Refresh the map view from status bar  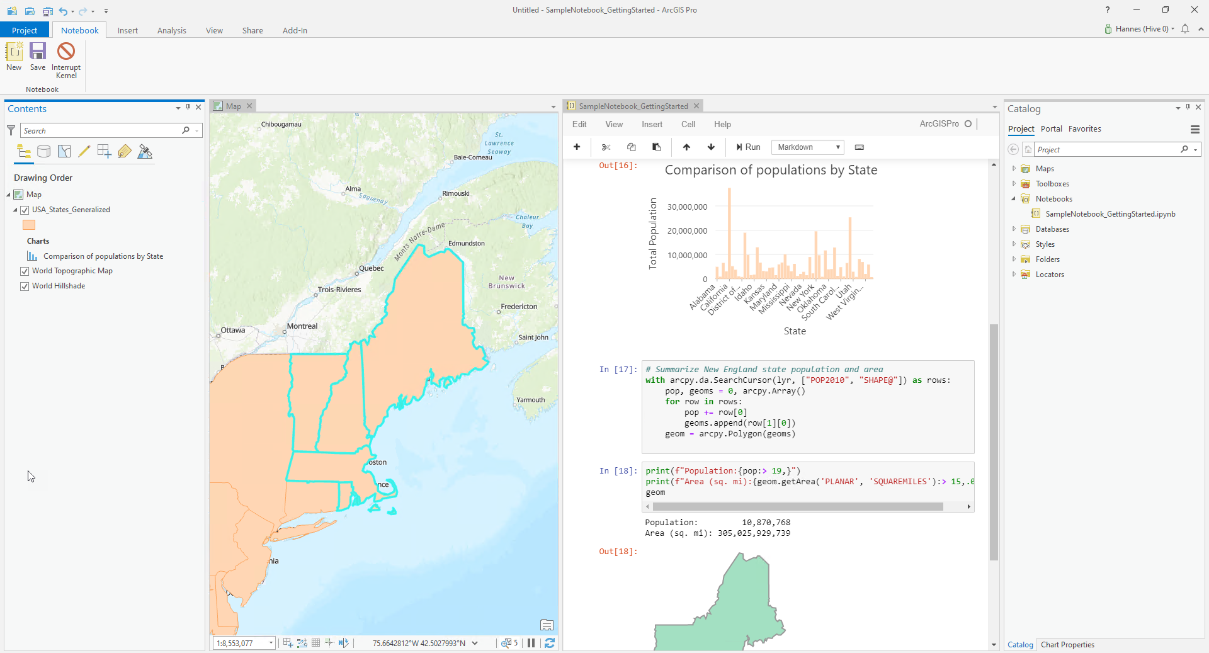(550, 643)
